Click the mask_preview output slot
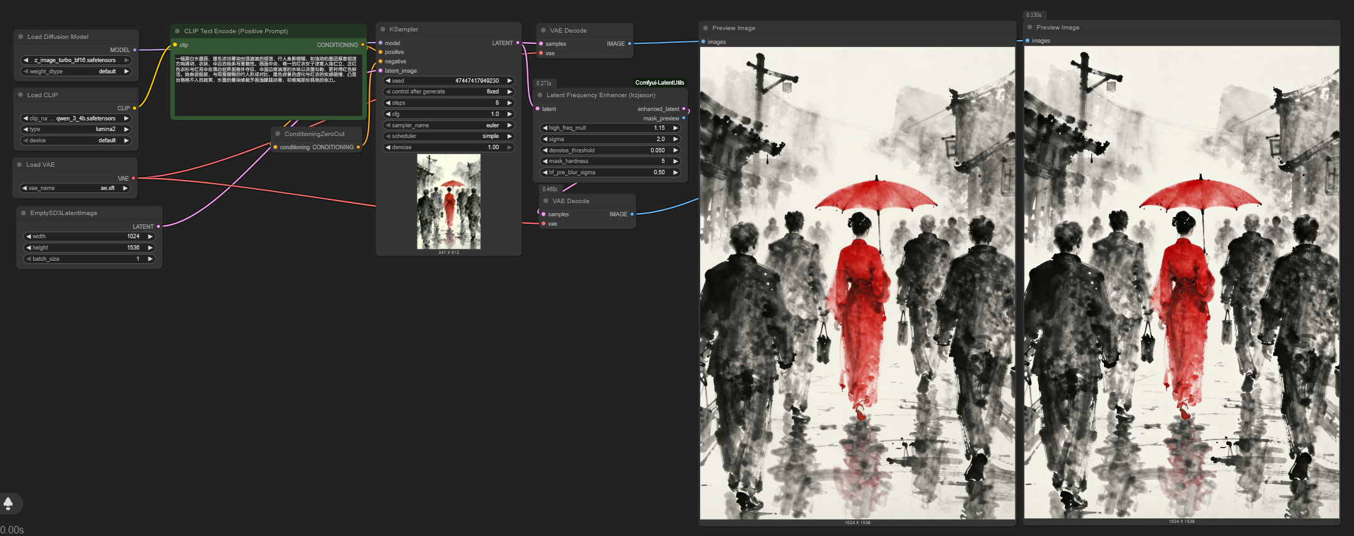Image resolution: width=1354 pixels, height=536 pixels. 684,118
